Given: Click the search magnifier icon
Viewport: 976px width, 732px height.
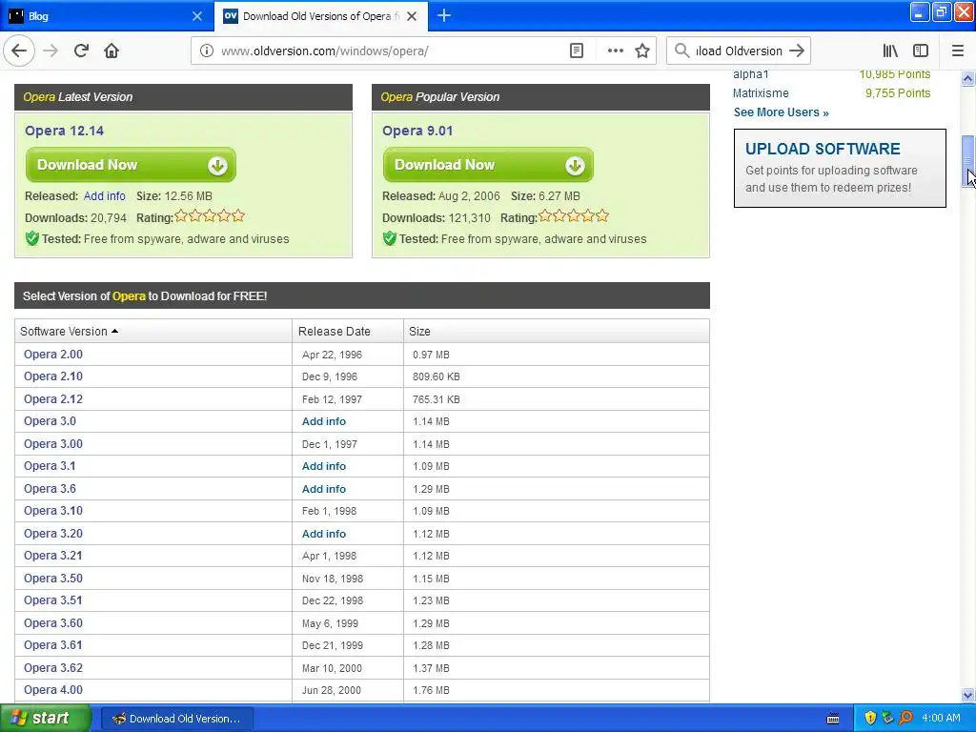Looking at the screenshot, I should point(682,51).
